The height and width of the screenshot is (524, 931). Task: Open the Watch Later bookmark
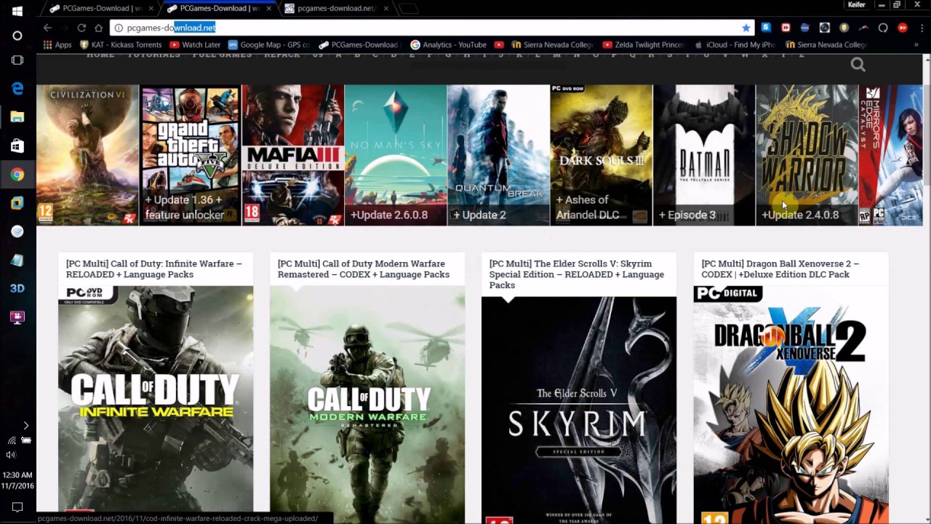[195, 44]
